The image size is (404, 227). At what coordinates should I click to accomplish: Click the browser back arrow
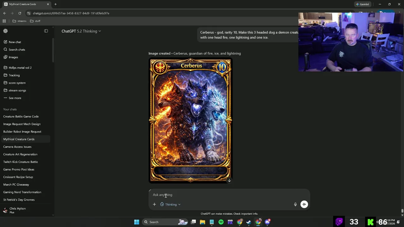coord(4,13)
